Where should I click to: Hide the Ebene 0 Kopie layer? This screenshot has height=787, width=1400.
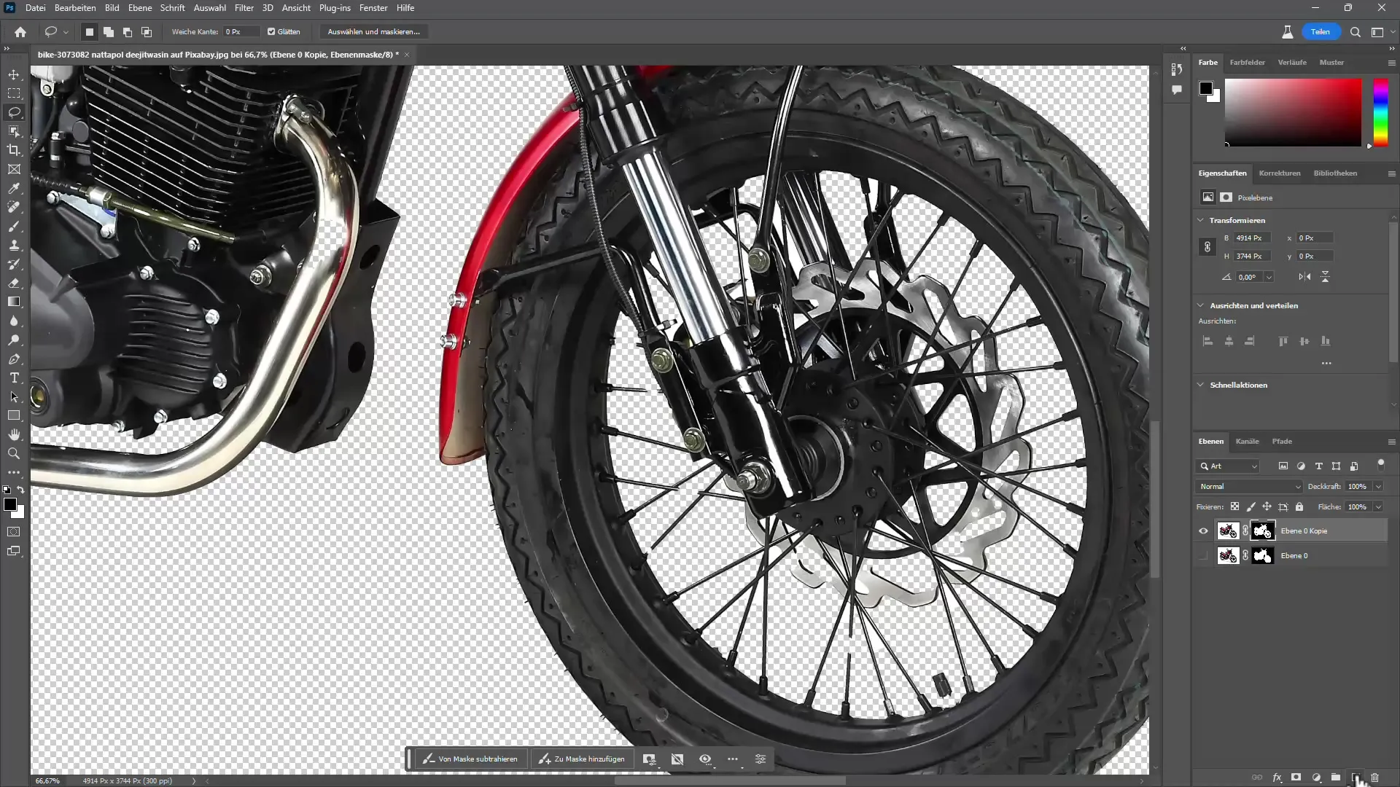(1203, 531)
